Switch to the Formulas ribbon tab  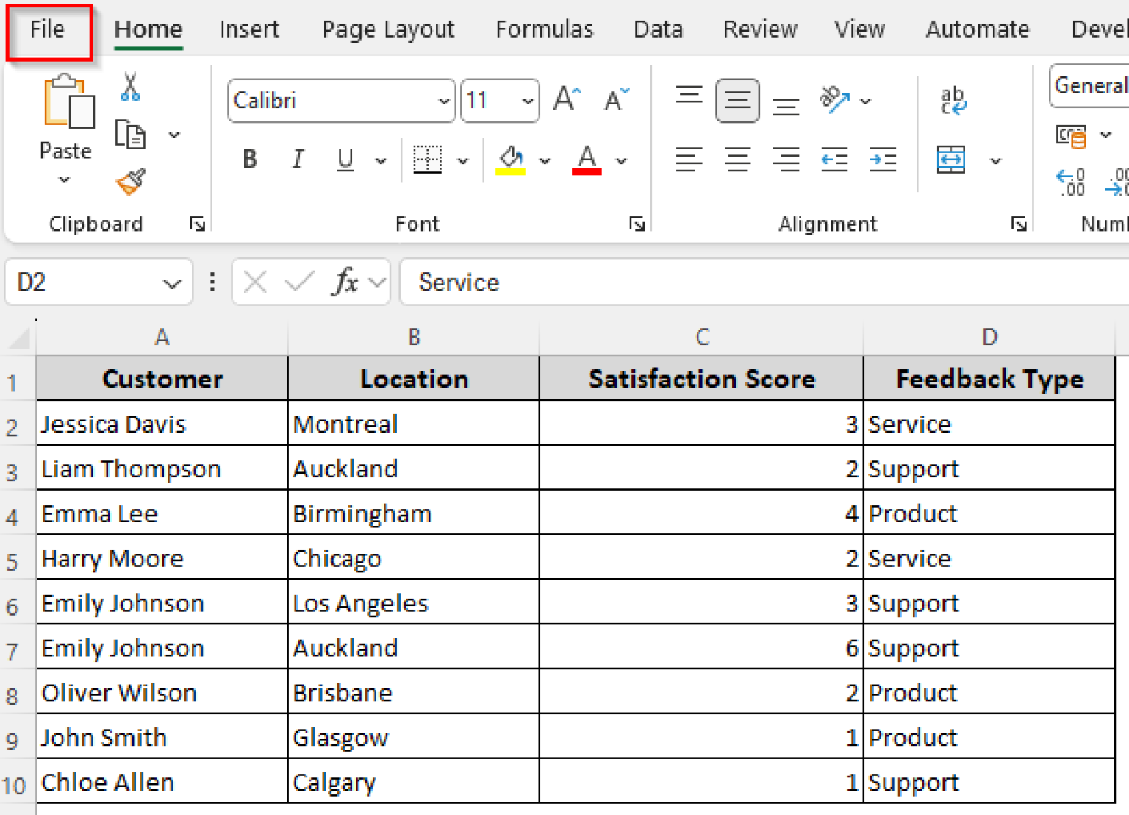544,29
